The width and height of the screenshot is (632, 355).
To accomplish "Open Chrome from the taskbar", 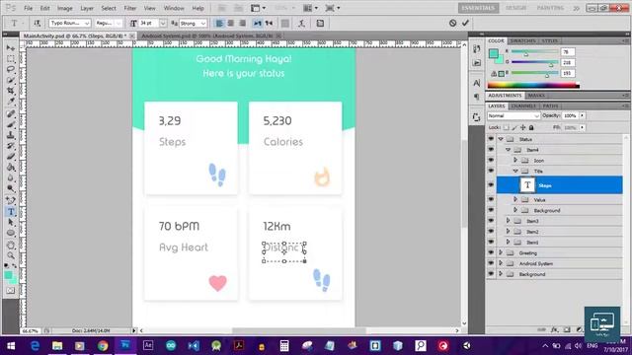I will coord(103,345).
